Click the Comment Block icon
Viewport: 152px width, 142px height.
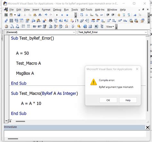[x=124, y=15]
